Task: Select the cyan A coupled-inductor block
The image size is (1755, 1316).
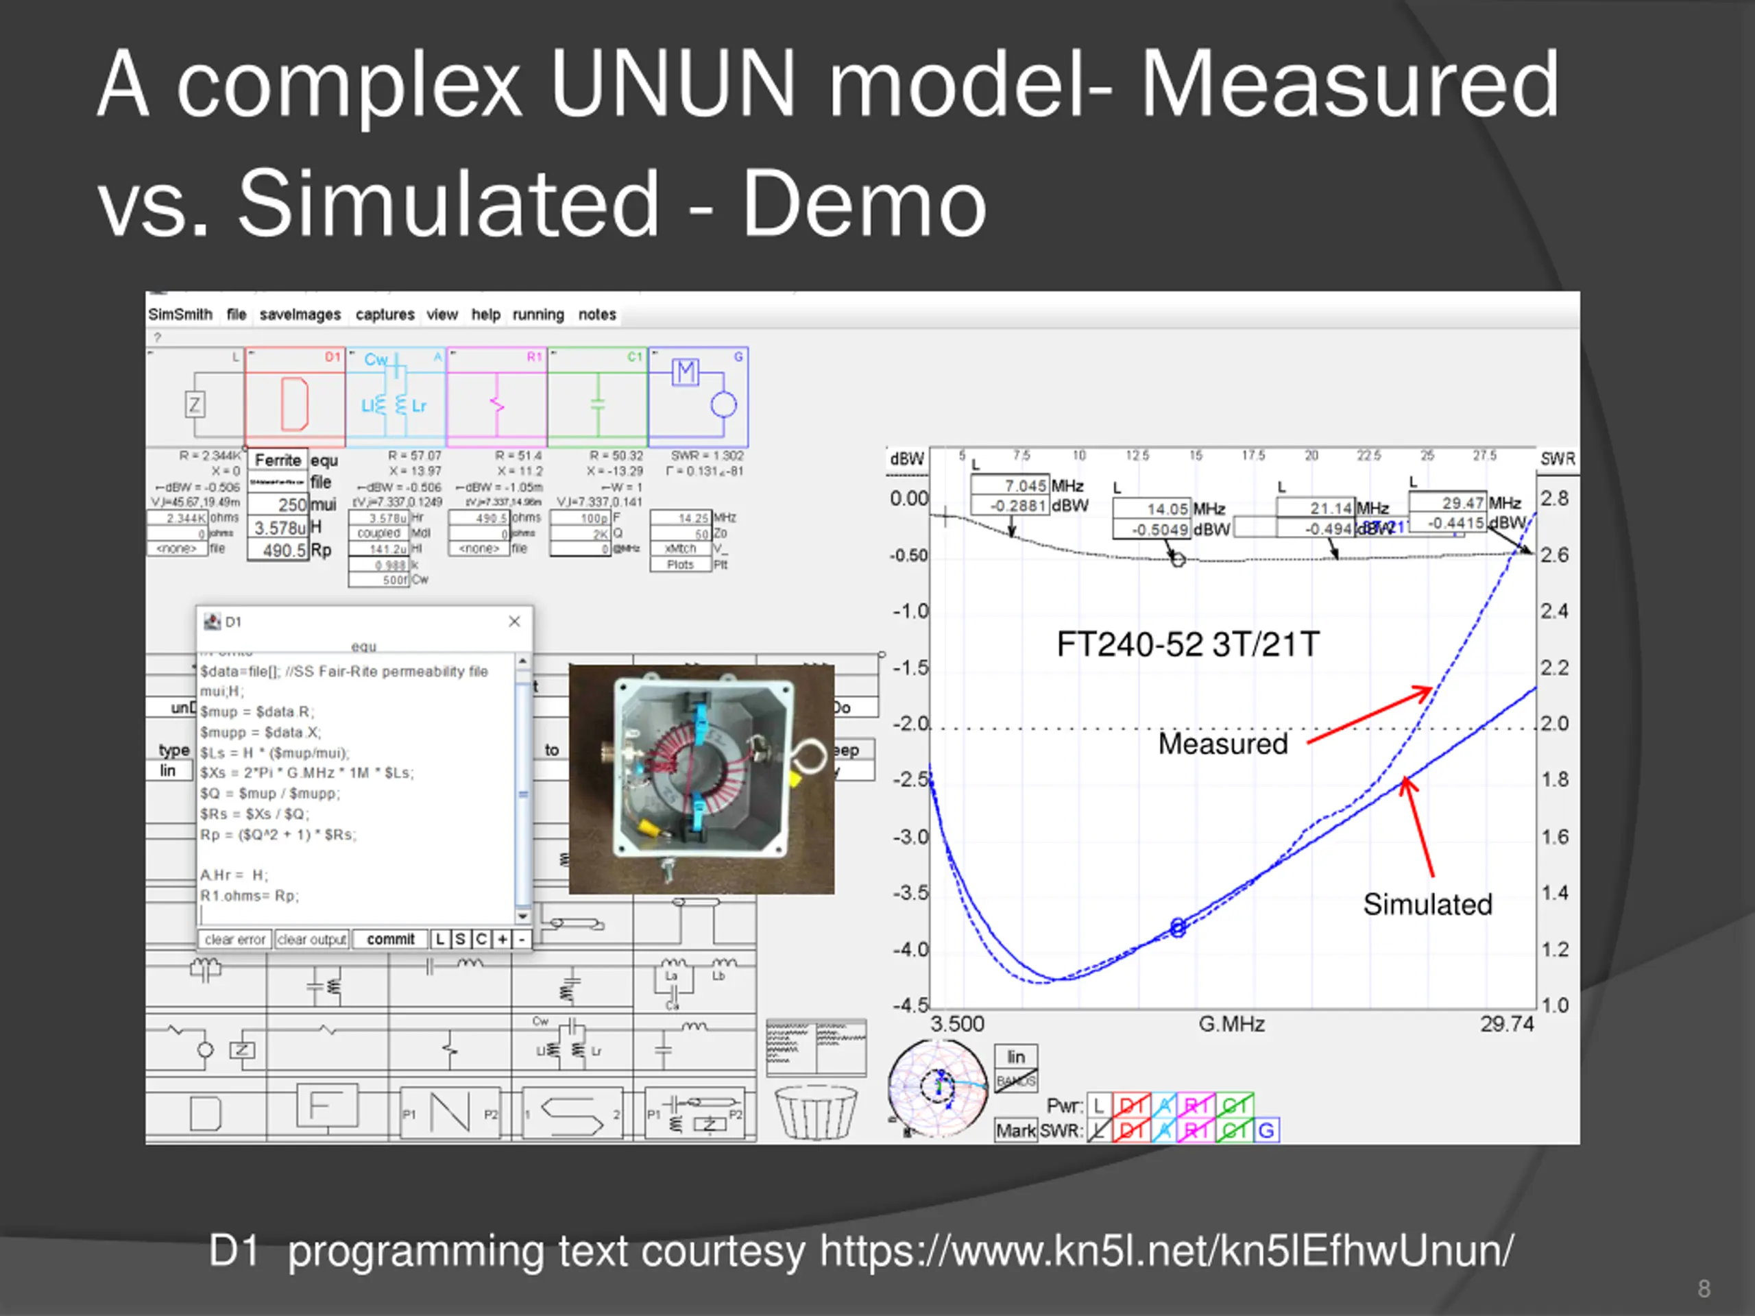Action: [396, 398]
